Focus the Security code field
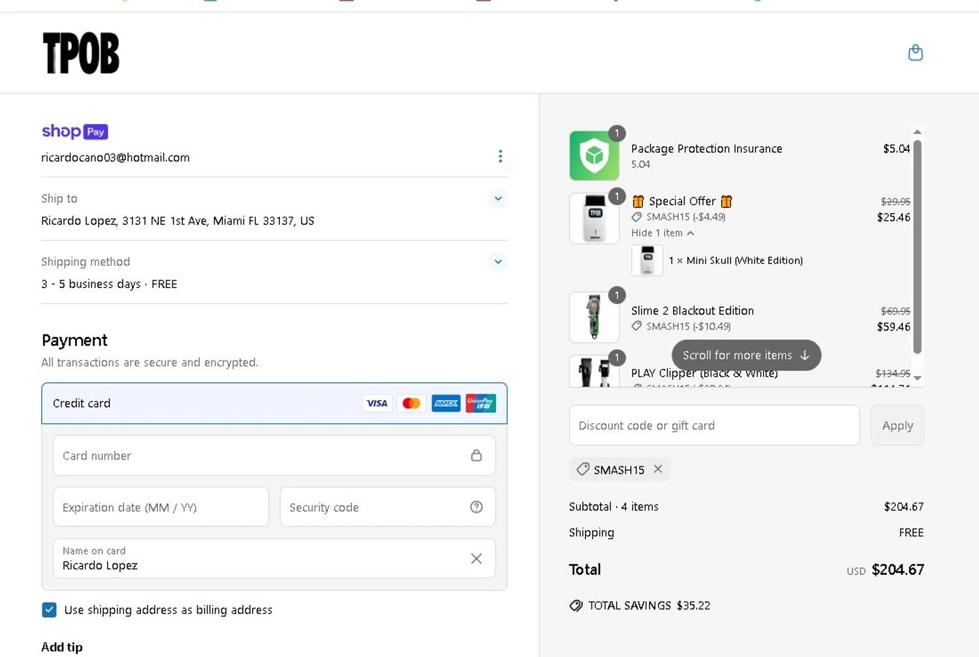 click(388, 507)
